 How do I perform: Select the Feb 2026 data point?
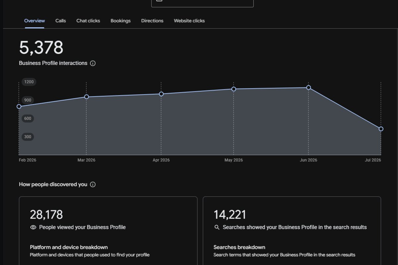19,107
